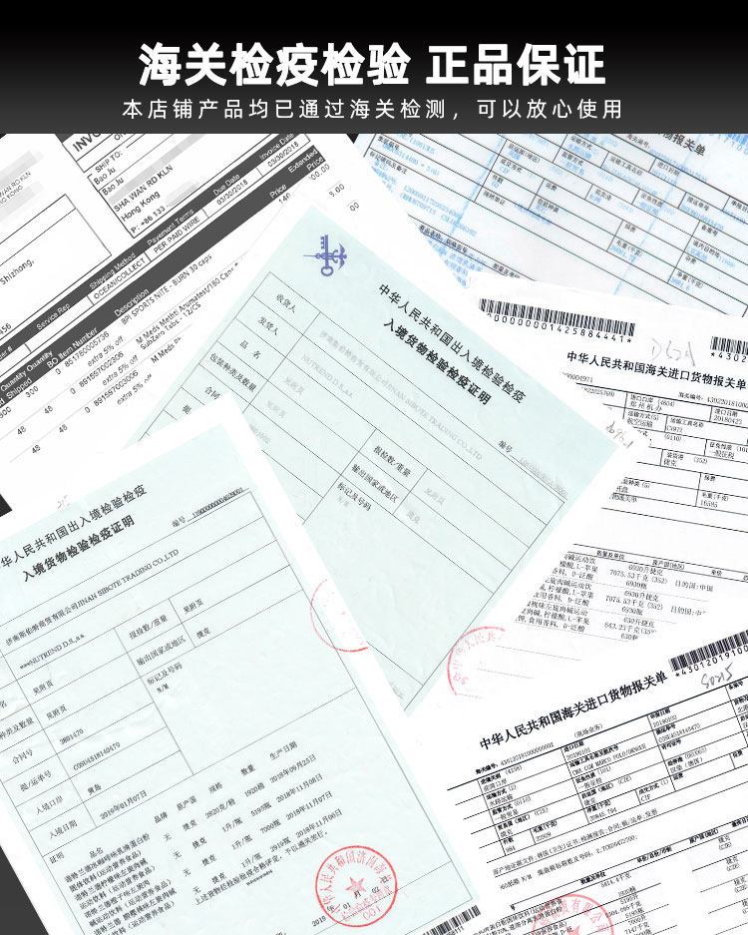Click the blue customs key emblem
The height and width of the screenshot is (935, 748).
point(326,255)
